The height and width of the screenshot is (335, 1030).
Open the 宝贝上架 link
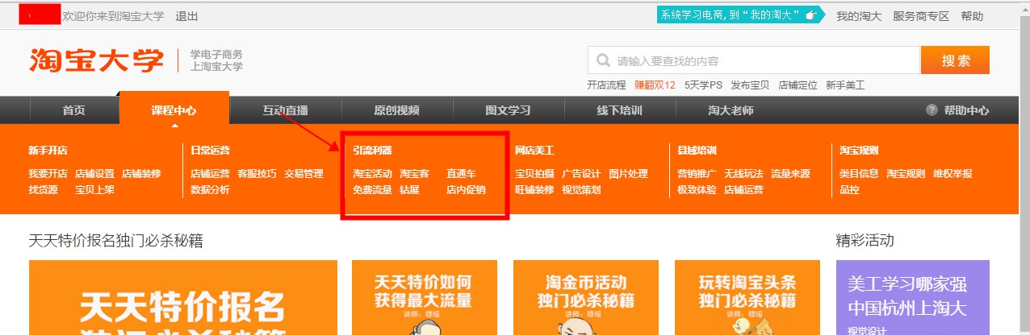tap(94, 189)
